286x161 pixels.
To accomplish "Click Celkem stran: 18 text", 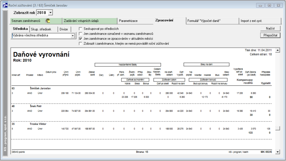I will [x=261, y=54].
